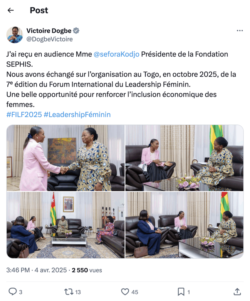Click the blue verified badge
The image size is (250, 301).
pyautogui.click(x=76, y=31)
